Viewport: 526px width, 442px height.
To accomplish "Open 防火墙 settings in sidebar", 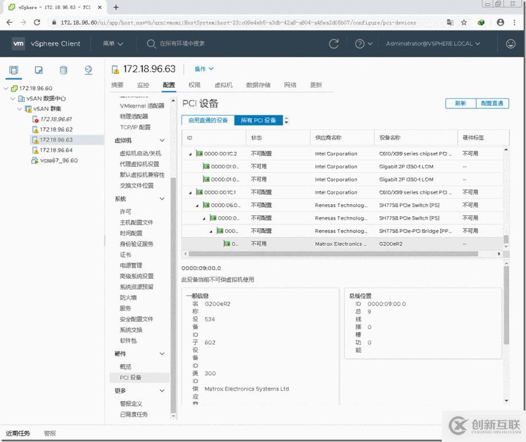I will pos(128,298).
